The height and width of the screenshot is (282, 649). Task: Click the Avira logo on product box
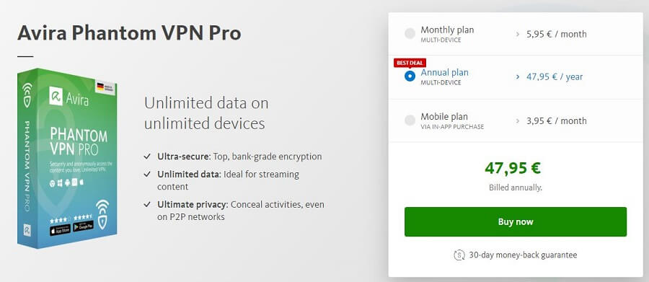(x=69, y=98)
